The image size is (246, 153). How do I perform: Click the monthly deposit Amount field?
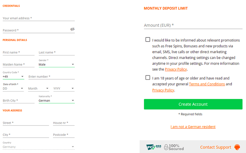click(x=193, y=25)
